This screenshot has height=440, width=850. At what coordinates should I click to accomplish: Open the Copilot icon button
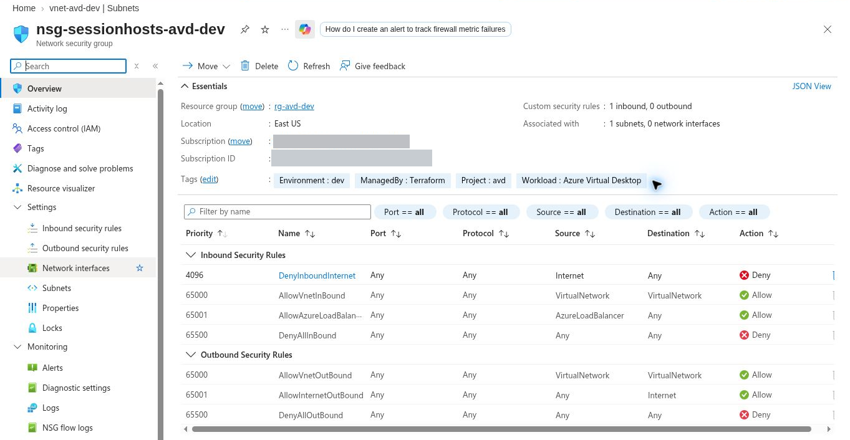tap(305, 29)
